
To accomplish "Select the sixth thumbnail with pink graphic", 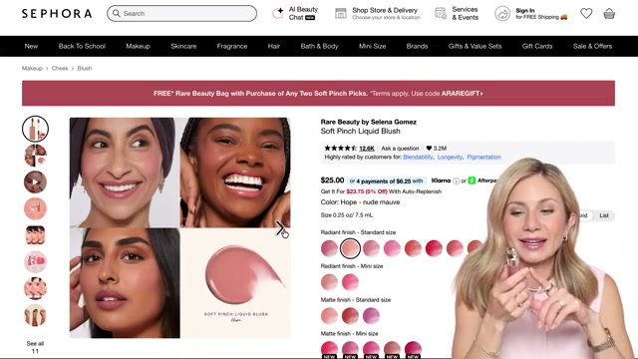I will point(35,262).
